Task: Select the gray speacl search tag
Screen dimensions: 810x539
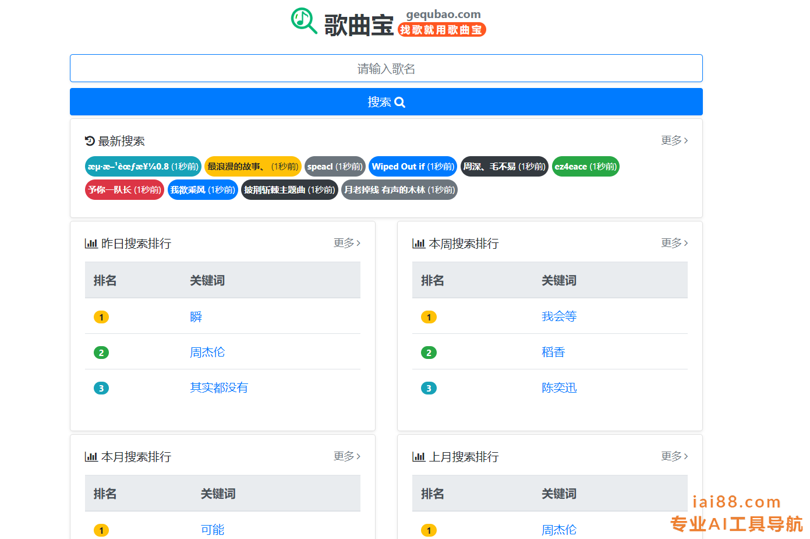Action: pyautogui.click(x=335, y=167)
